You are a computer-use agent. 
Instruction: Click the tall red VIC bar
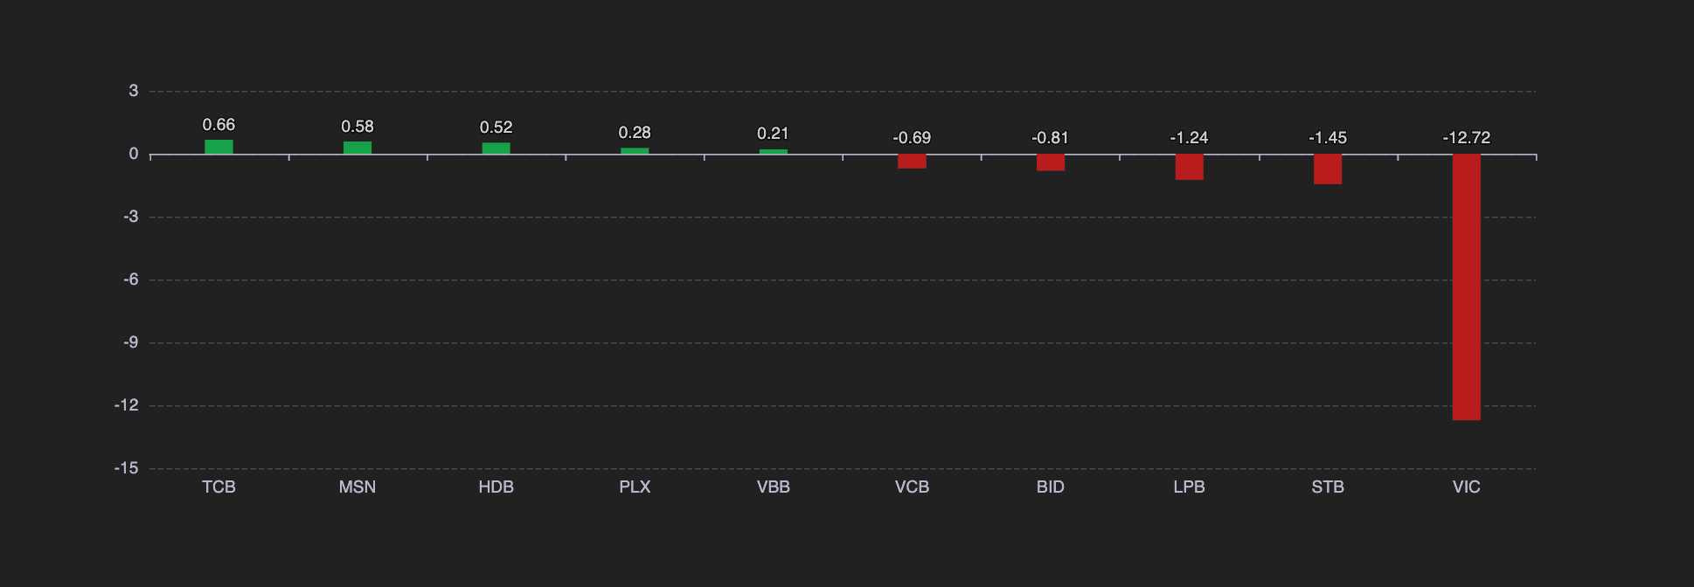[x=1467, y=287]
